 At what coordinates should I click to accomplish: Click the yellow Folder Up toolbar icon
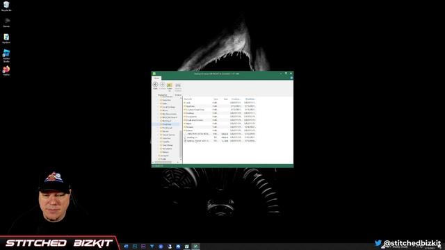[x=170, y=85]
